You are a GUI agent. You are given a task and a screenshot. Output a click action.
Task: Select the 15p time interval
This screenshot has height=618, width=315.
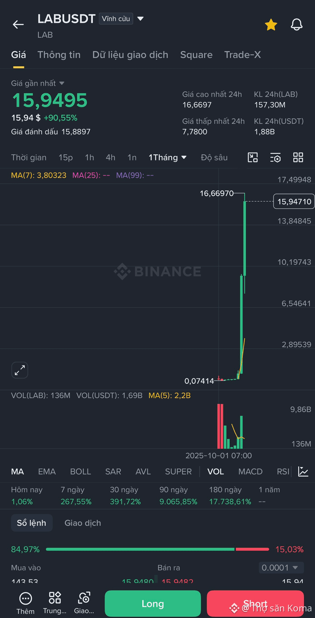point(65,157)
